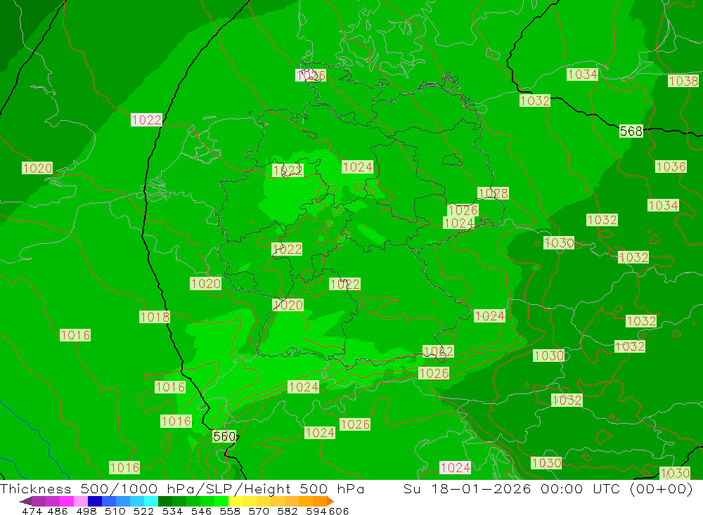This screenshot has width=703, height=515.
Task: Click the 'Thickness 500/1000 hPa/SLP/Height 500 hPa' title
Action: pos(182,488)
